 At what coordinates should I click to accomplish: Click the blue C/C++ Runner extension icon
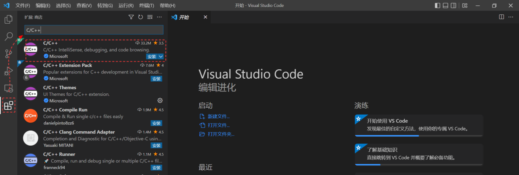(31, 161)
